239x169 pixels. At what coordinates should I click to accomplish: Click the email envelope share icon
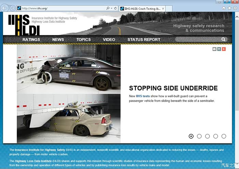pos(214,49)
